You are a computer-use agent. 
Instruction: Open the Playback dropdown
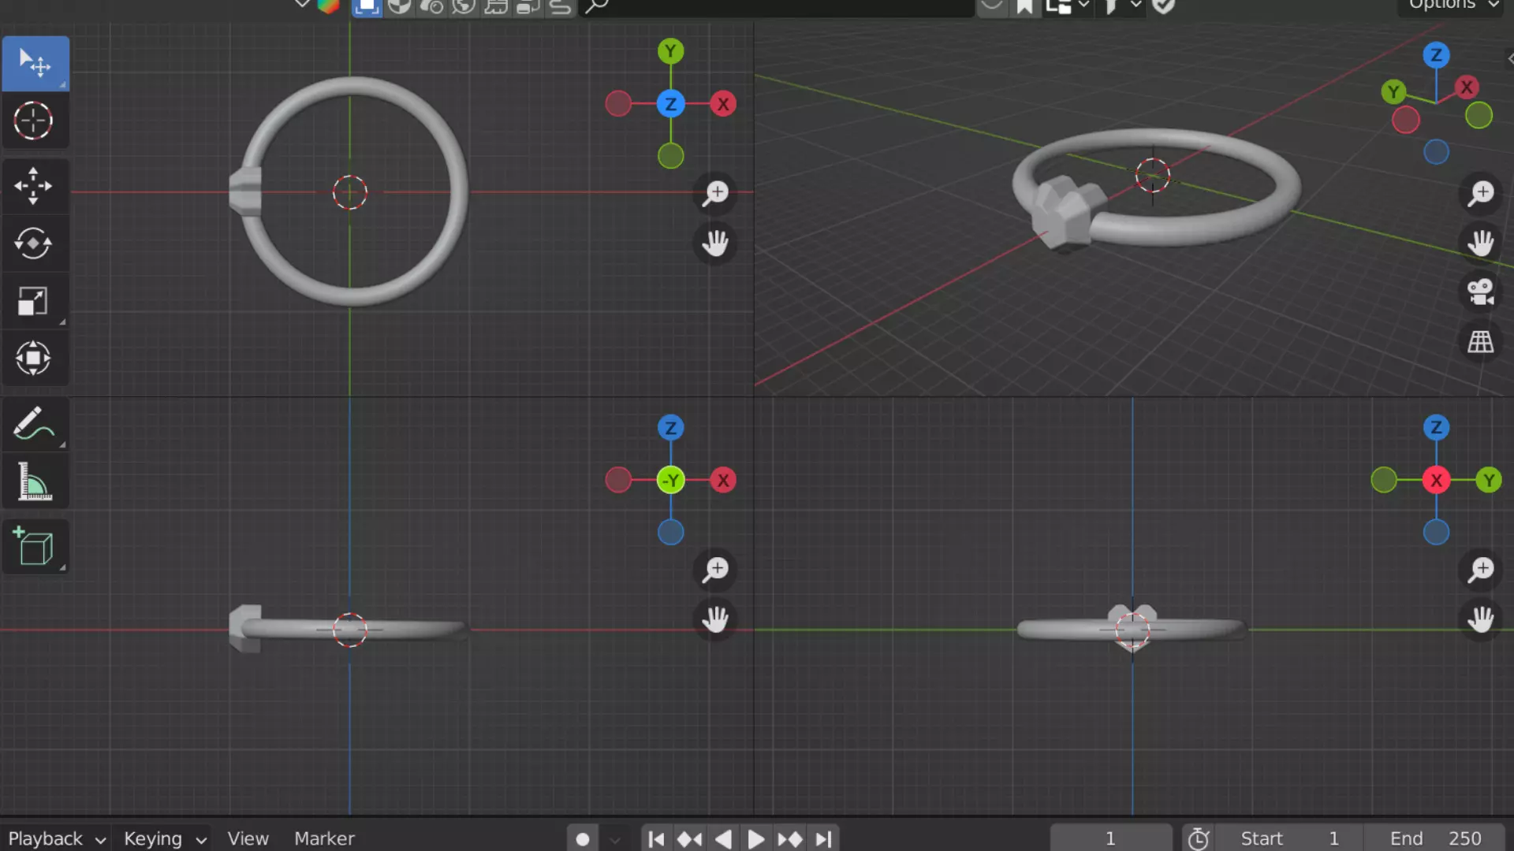click(56, 838)
